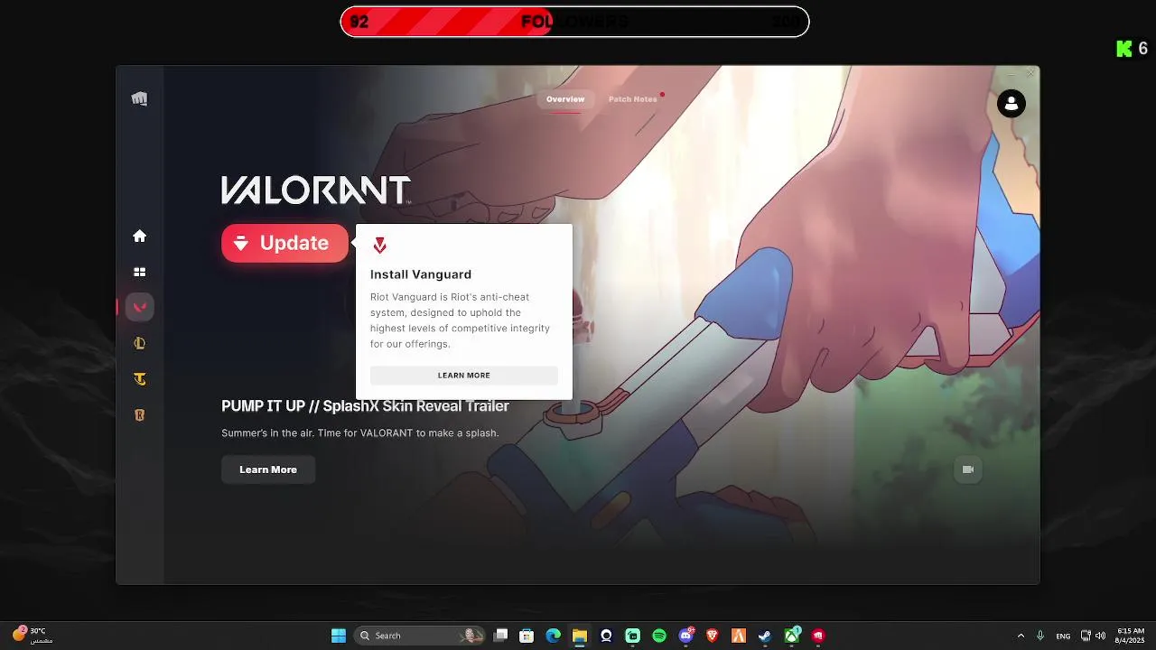Click the red Update button
The image size is (1156, 650).
(x=284, y=243)
